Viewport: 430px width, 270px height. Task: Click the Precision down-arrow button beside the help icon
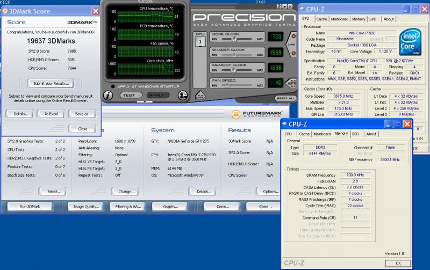click(x=285, y=6)
